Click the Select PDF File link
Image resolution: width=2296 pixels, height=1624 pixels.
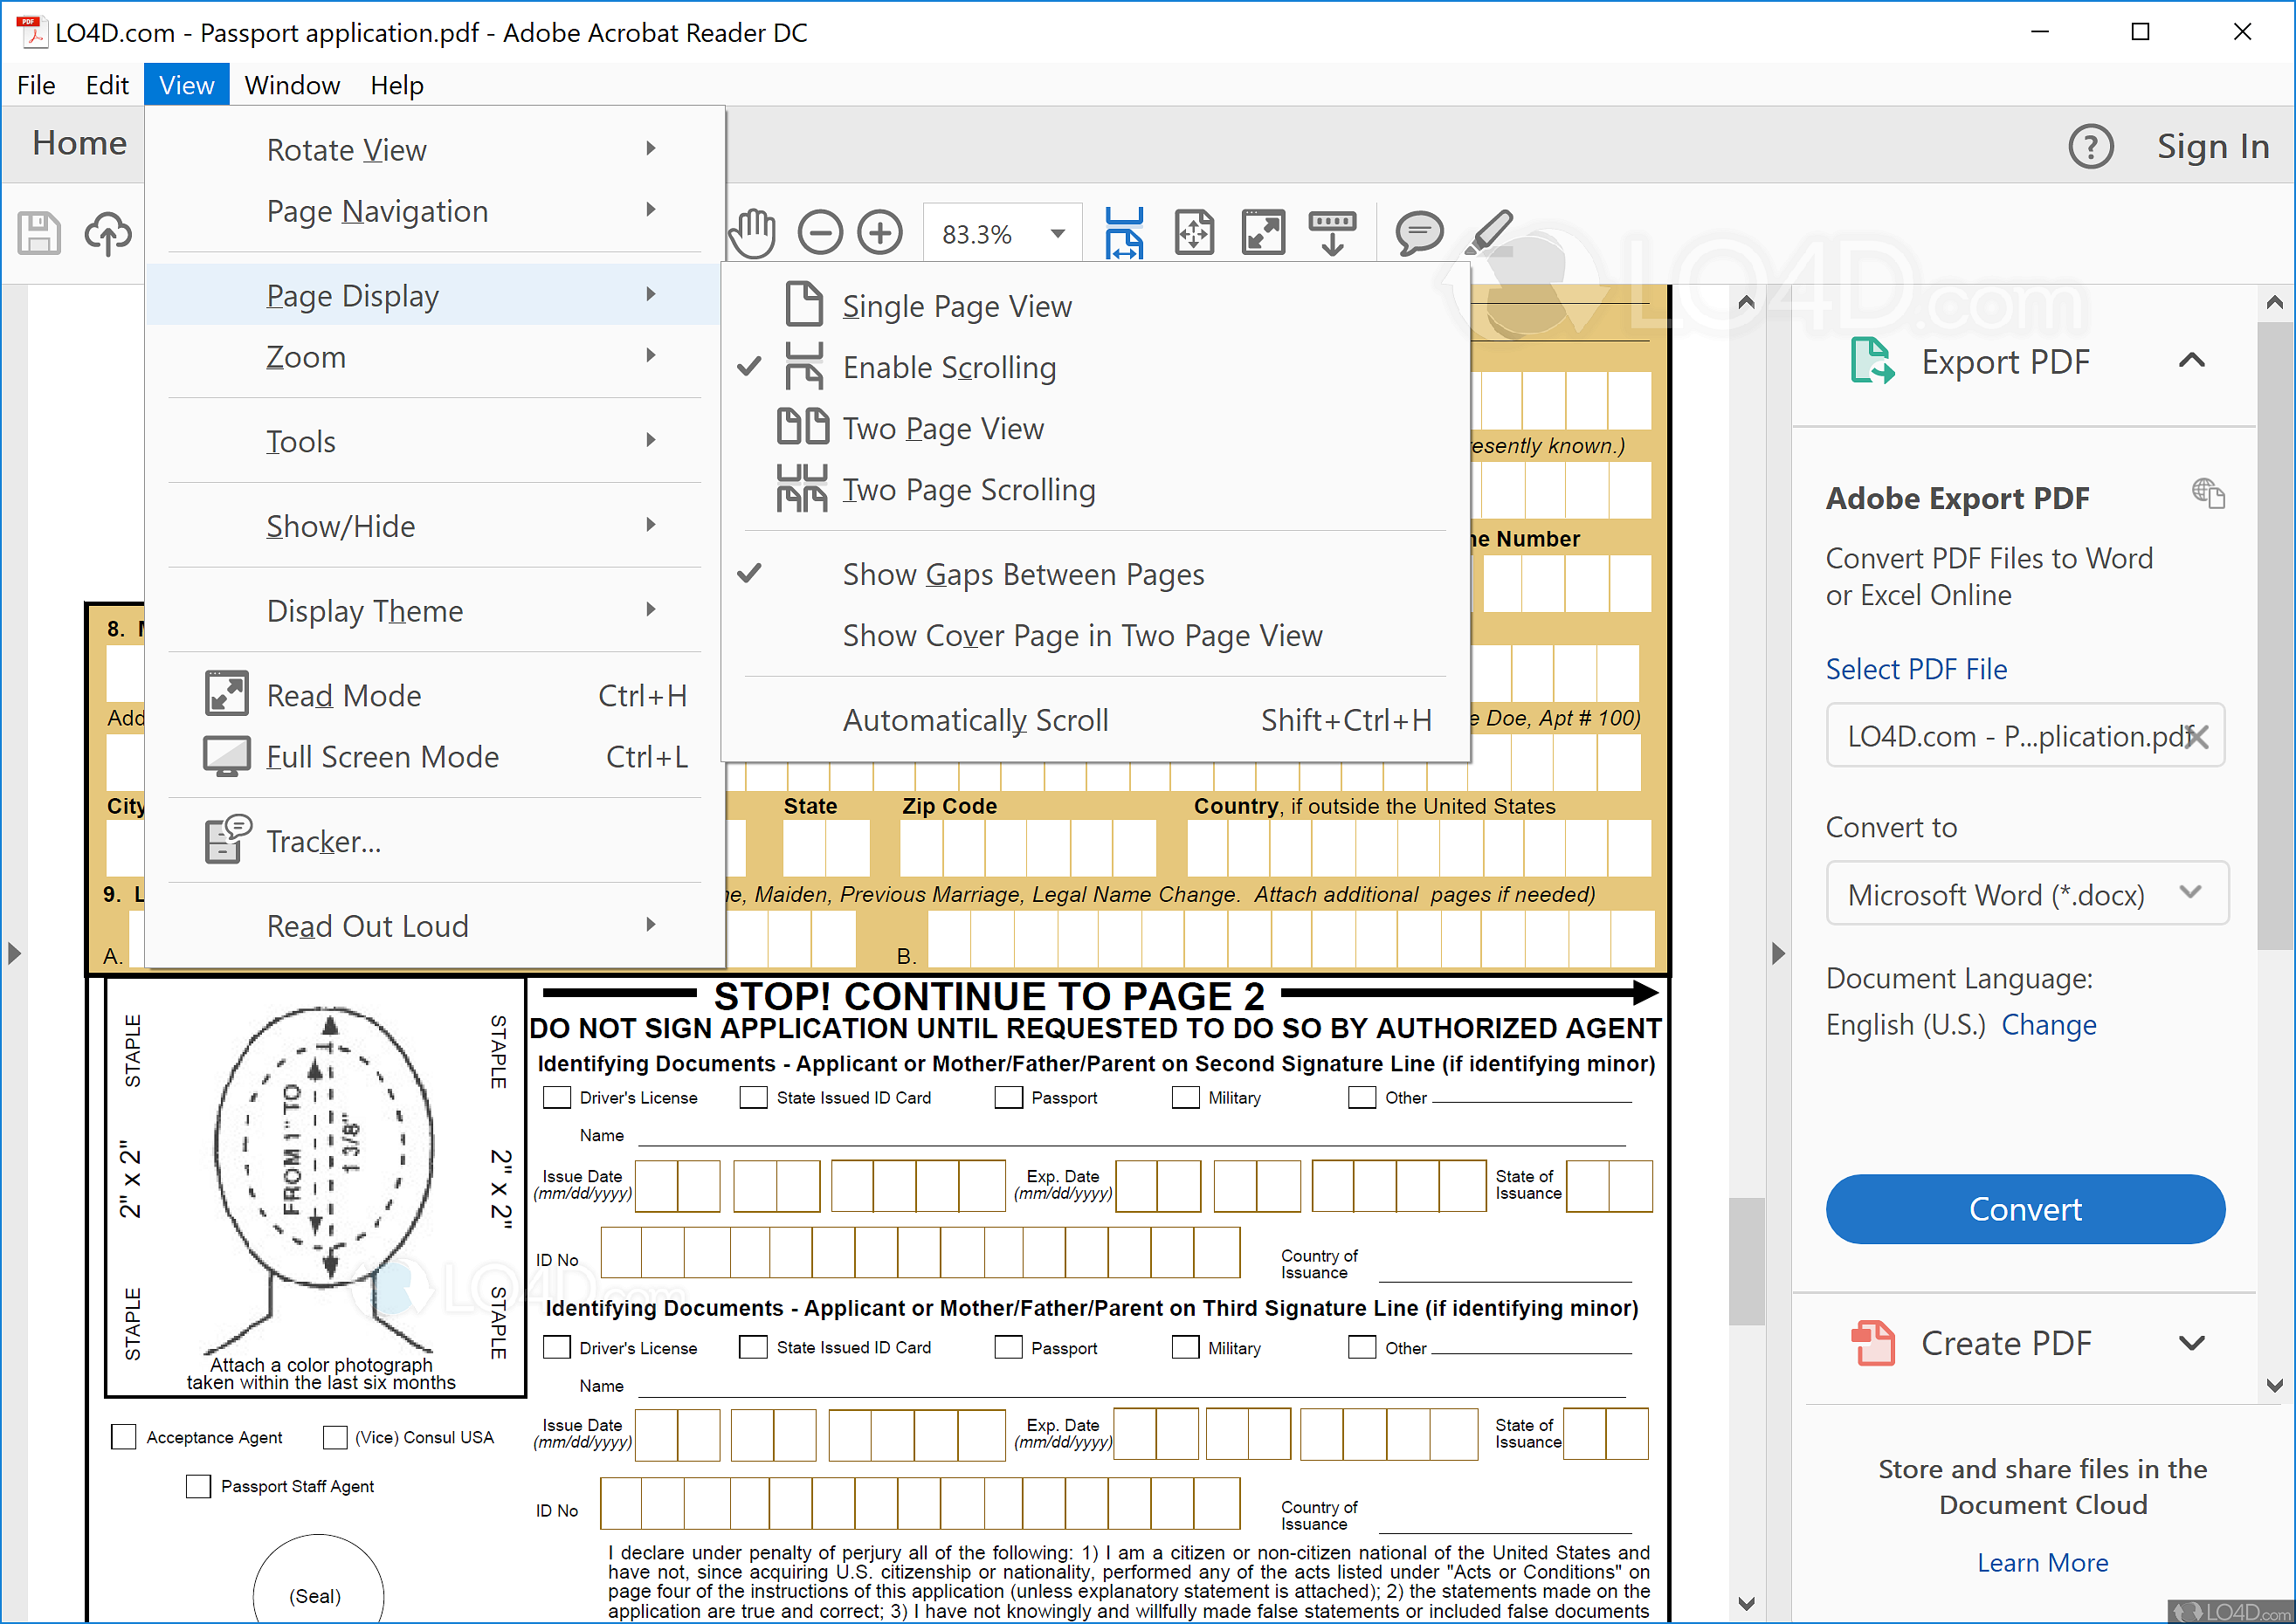1915,669
